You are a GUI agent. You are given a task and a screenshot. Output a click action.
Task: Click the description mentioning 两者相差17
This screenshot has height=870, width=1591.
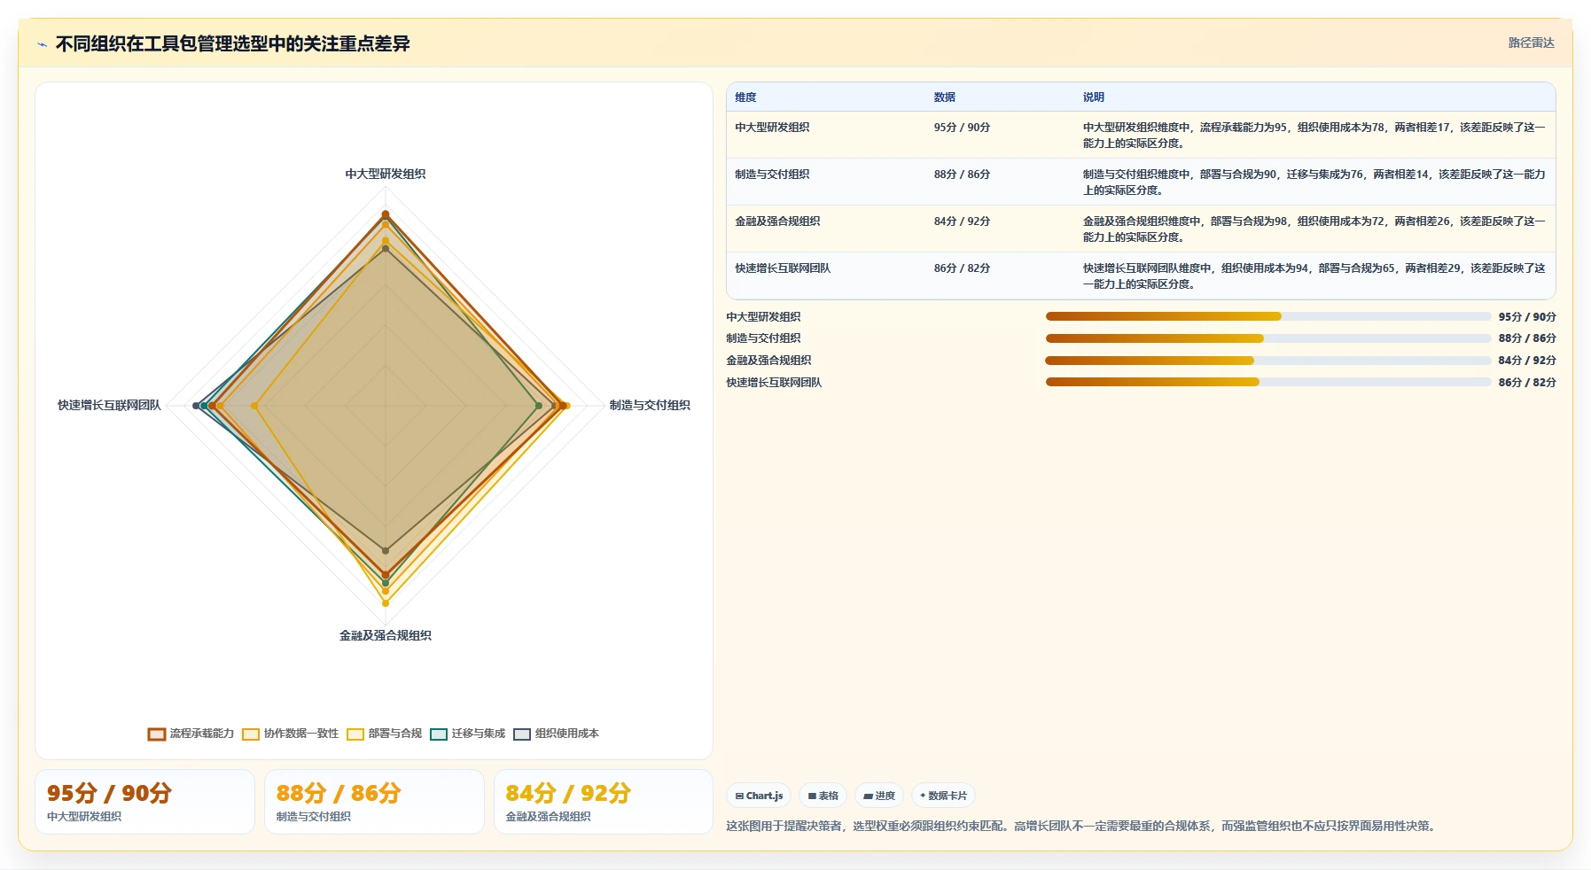1314,136
